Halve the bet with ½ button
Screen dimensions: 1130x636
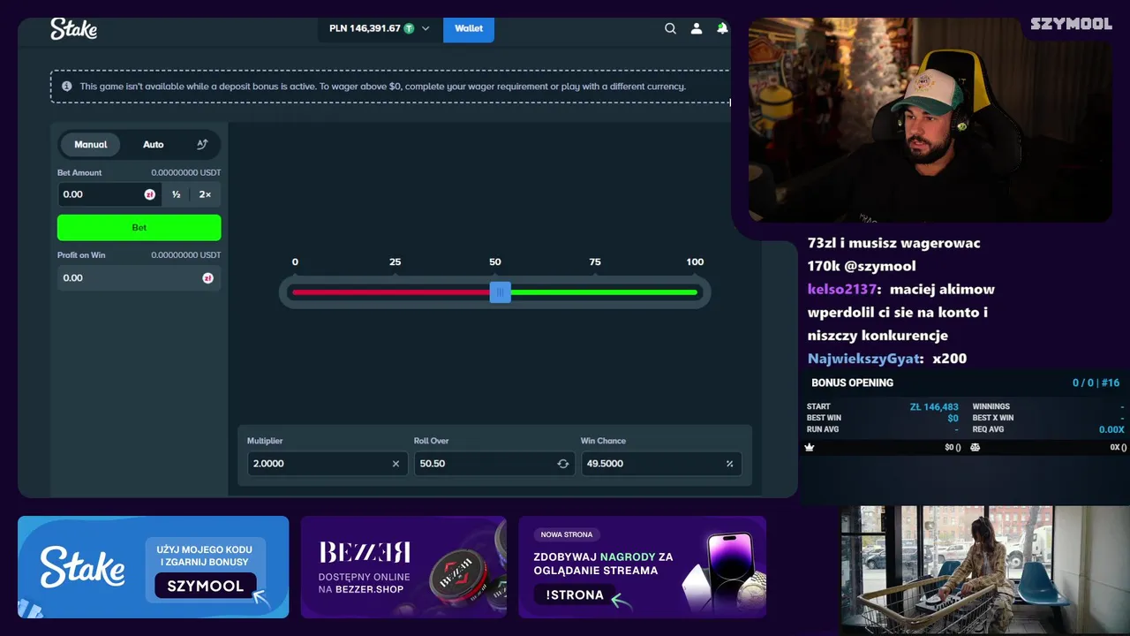(177, 194)
